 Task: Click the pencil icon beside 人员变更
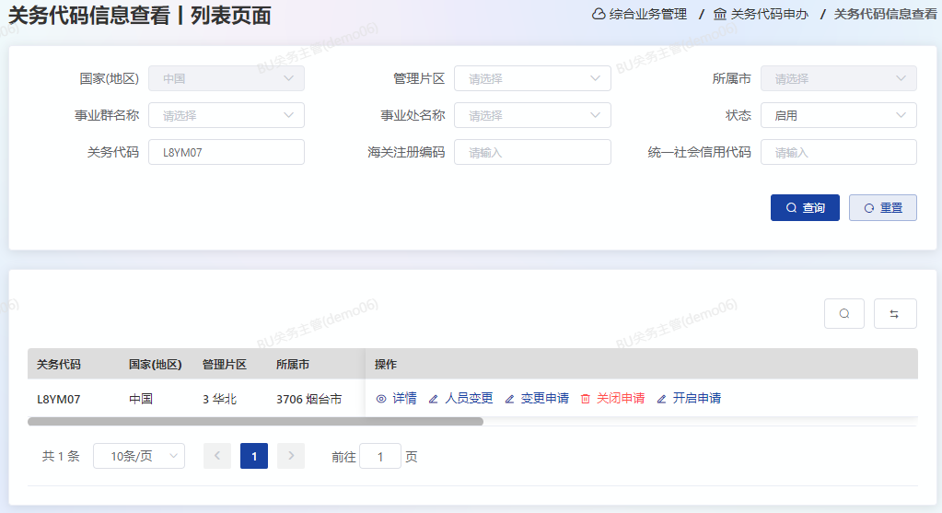[433, 399]
